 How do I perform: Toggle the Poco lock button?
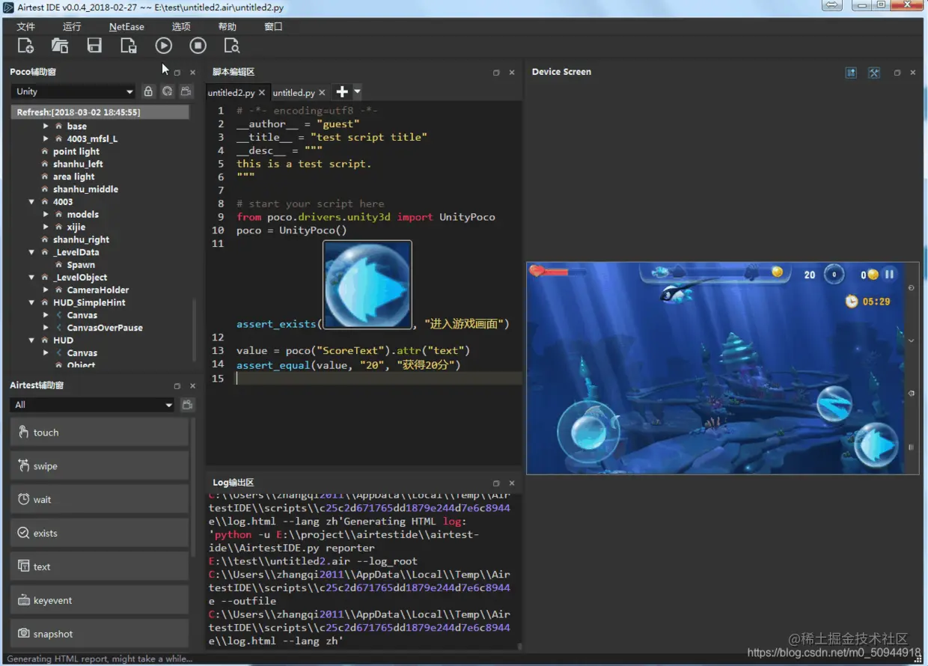click(x=148, y=91)
